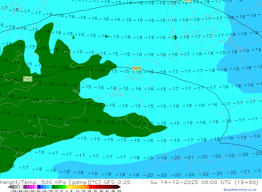Click the 568 contour label on the green area
The width and height of the screenshot is (262, 192).
coord(28,79)
